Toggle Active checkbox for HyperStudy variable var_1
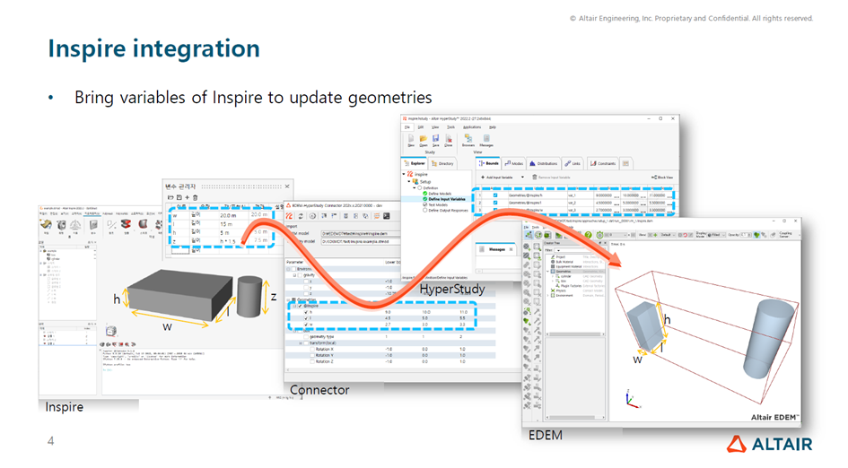 coord(494,195)
